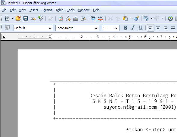
Task: Open the Edit menu
Action: coord(13,10)
